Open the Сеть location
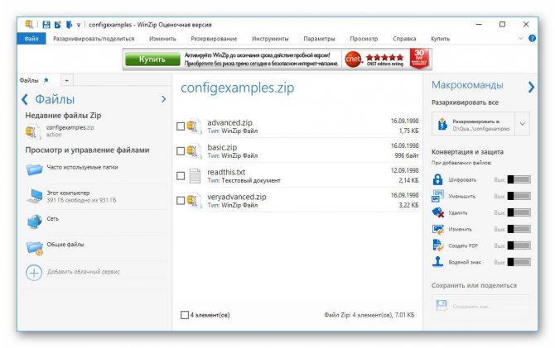The width and height of the screenshot is (555, 348). 53,219
